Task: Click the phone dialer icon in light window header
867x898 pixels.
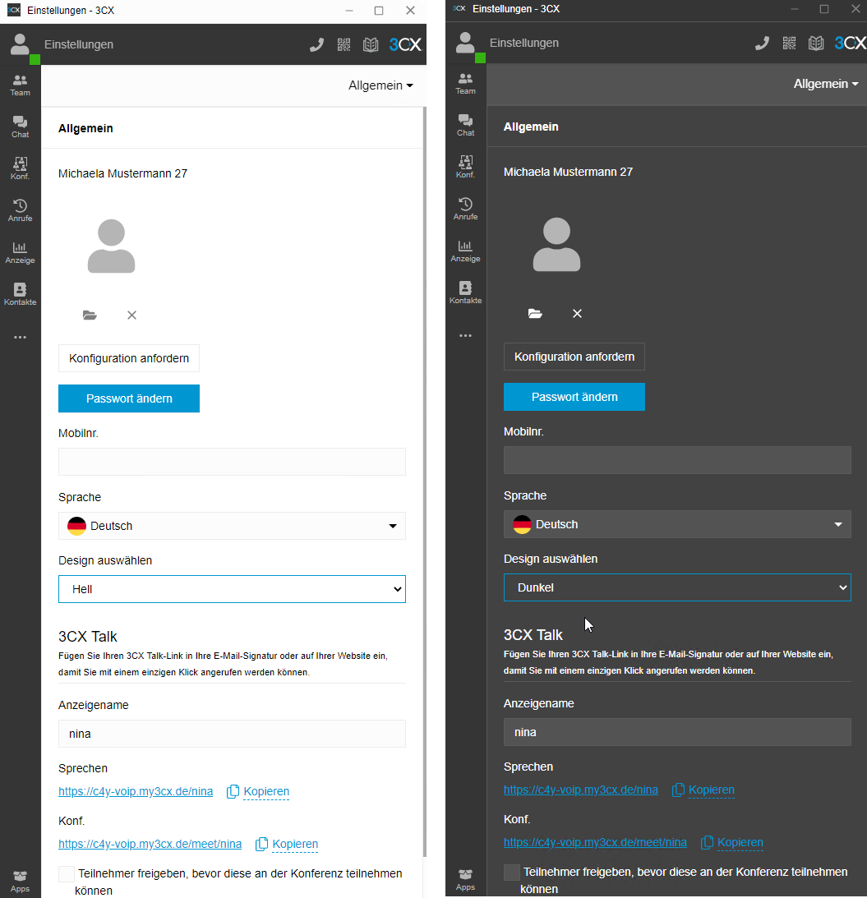Action: pyautogui.click(x=317, y=44)
